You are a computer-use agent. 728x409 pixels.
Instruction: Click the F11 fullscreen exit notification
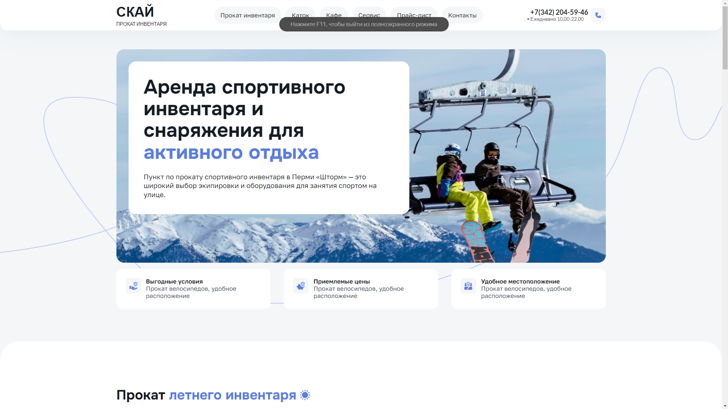[364, 24]
